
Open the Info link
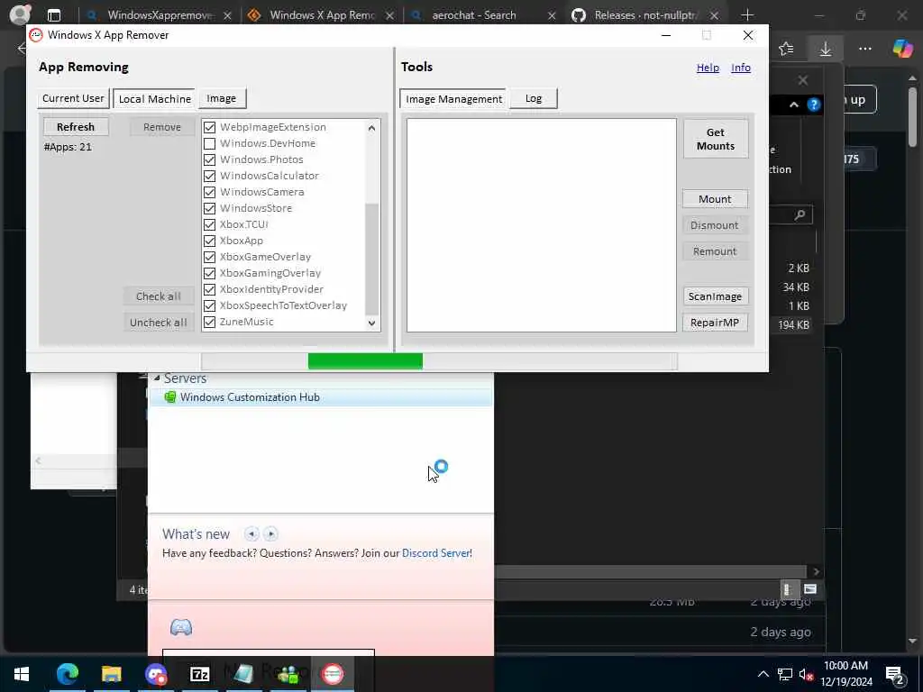pyautogui.click(x=741, y=68)
